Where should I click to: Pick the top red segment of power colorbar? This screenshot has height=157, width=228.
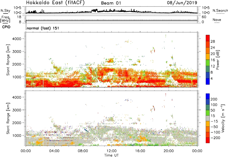click(x=208, y=38)
